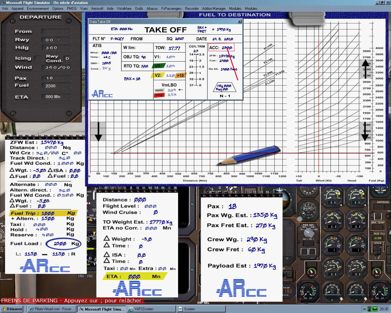Click the right NH-NL gauge

356,268
